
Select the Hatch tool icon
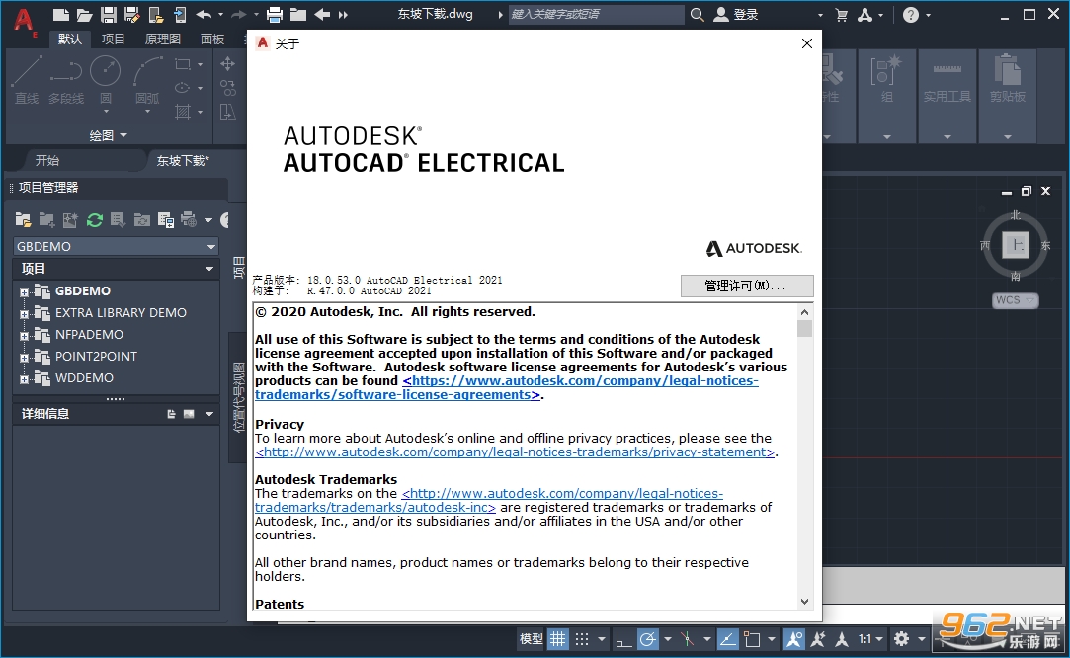point(182,112)
